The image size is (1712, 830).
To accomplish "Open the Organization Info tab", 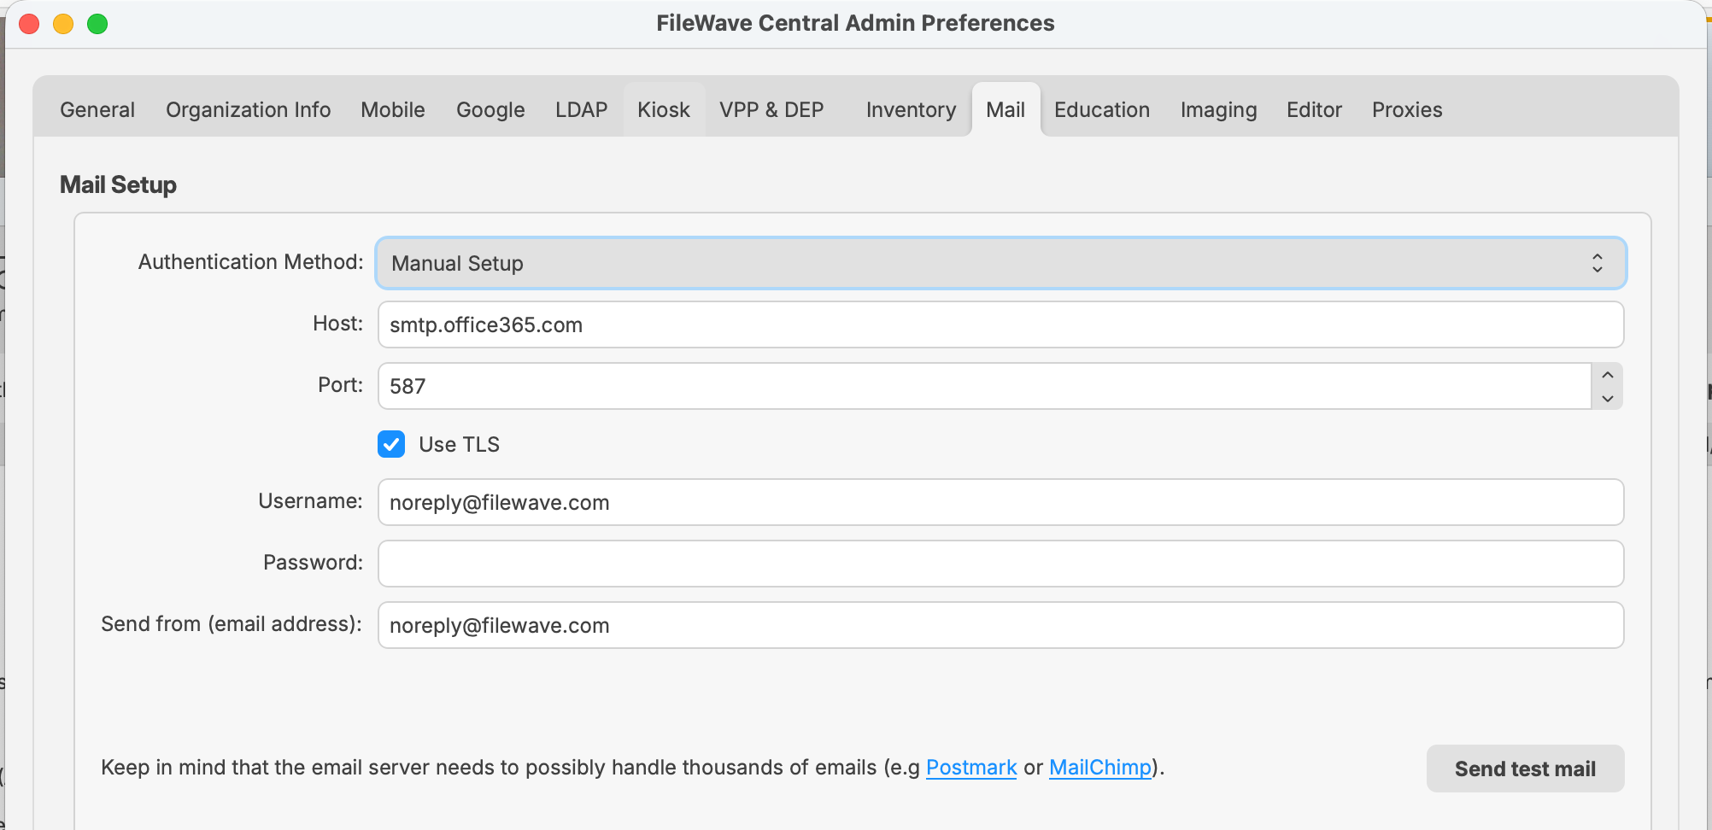I will (x=248, y=110).
